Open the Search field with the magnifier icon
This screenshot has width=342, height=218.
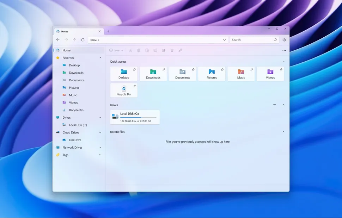click(275, 40)
